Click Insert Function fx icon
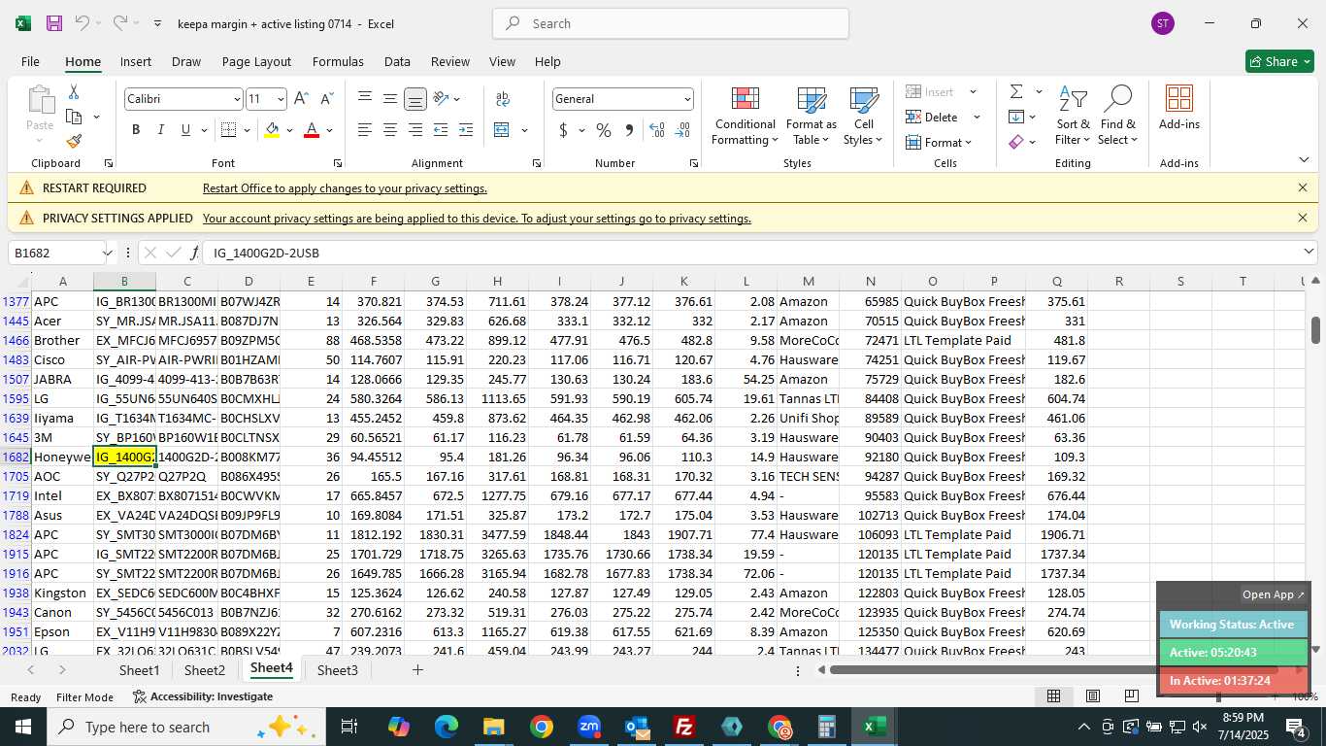 (194, 253)
